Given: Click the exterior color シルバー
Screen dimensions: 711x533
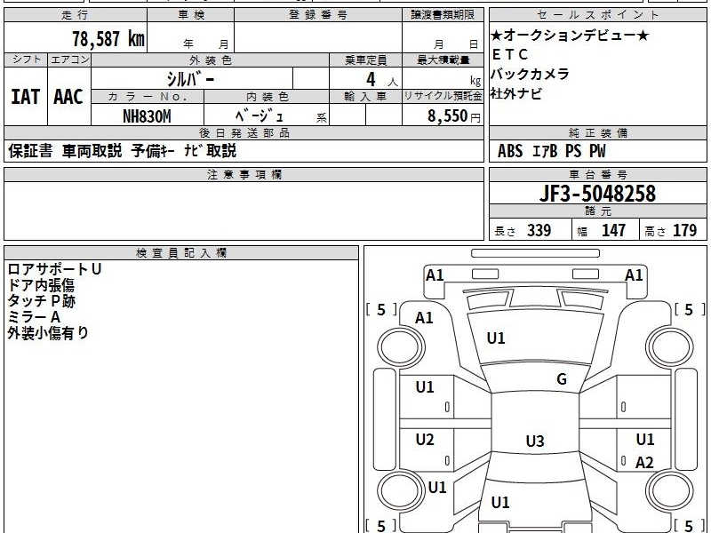Looking at the screenshot, I should pyautogui.click(x=190, y=79).
